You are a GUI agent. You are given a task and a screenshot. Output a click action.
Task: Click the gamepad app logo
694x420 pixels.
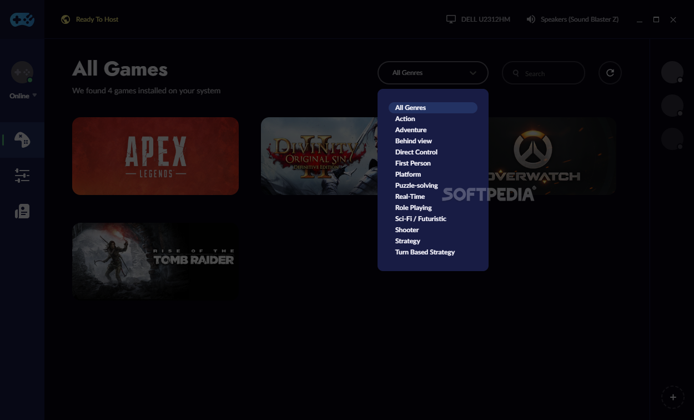22,19
